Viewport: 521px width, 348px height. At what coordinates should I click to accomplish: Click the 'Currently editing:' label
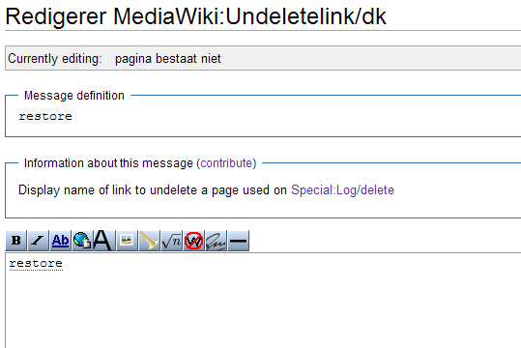click(55, 59)
